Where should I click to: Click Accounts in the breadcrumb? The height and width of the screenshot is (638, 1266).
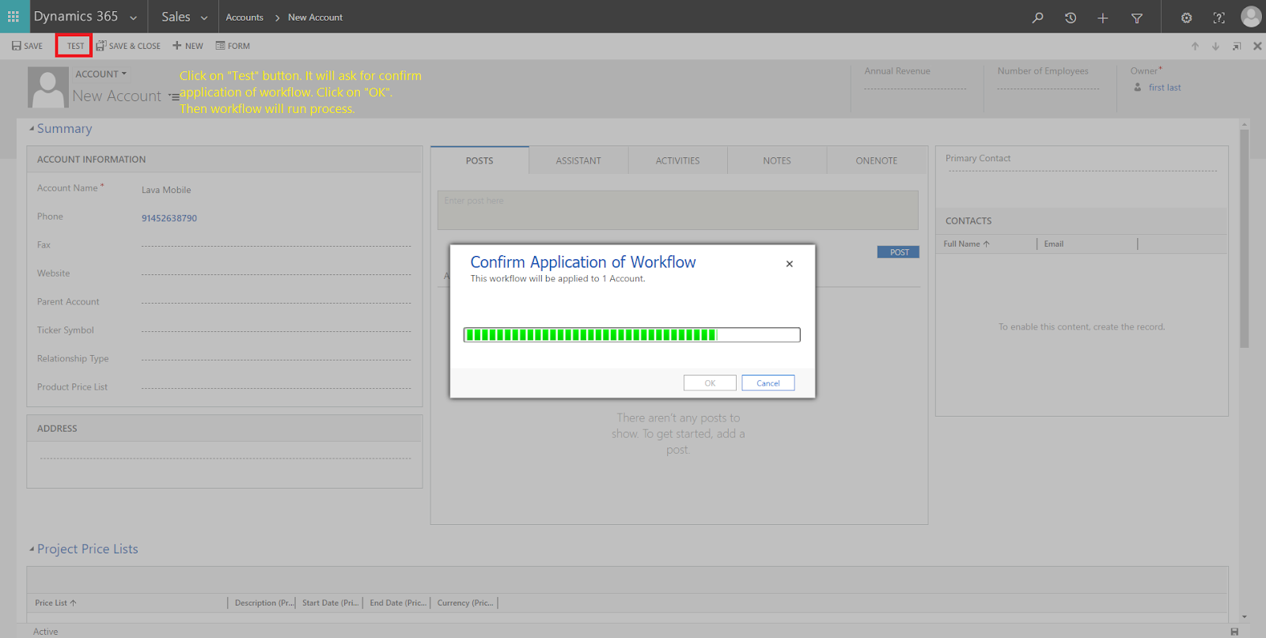point(244,17)
